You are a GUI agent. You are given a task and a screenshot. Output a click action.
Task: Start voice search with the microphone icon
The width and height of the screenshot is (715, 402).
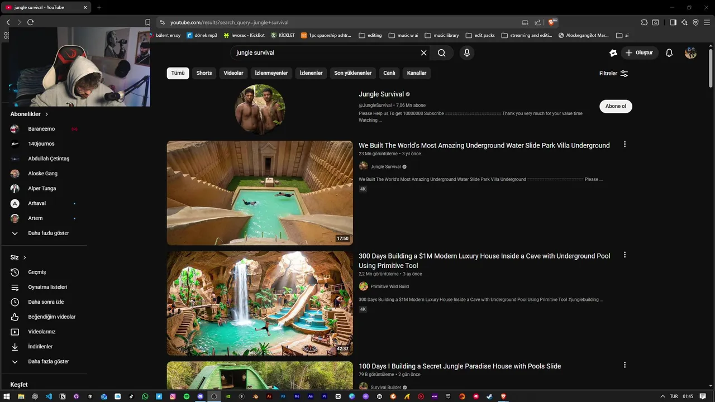[467, 52]
